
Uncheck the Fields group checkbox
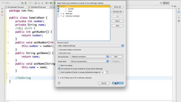click(58, 6)
